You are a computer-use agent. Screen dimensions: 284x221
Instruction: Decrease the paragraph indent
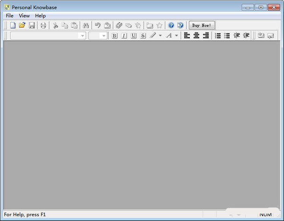[237, 35]
